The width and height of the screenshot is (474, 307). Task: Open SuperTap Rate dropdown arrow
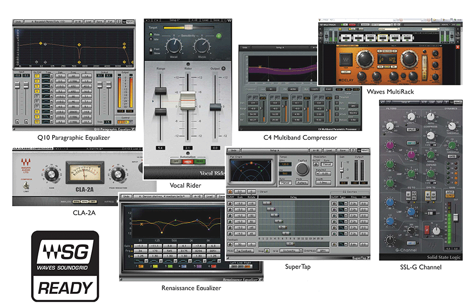[318, 174]
